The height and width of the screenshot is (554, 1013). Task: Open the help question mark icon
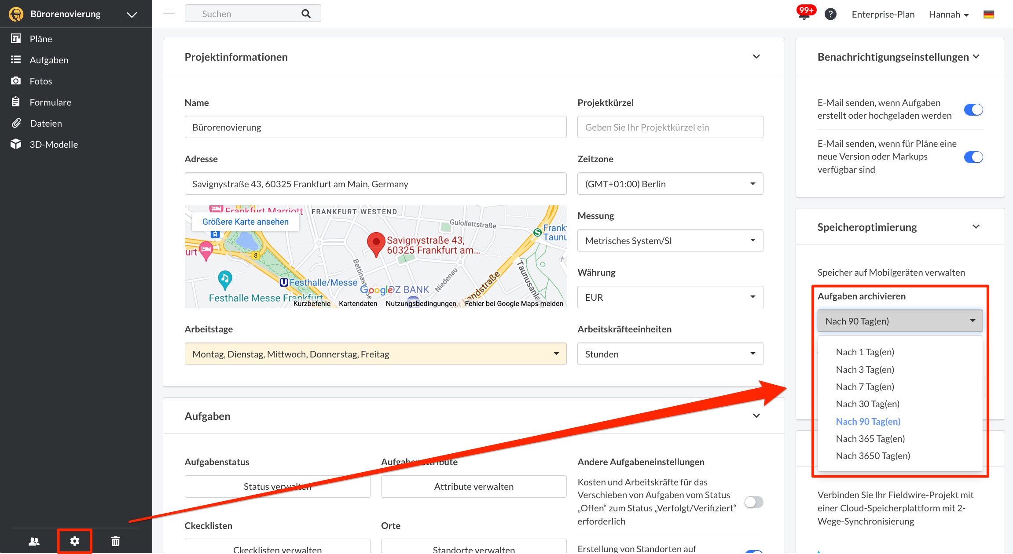830,14
